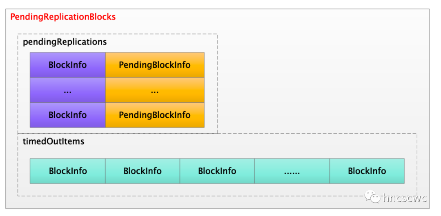Image resolution: width=441 pixels, height=216 pixels.
Task: Select the bottom purple BlockInfo cell
Action: (x=68, y=115)
